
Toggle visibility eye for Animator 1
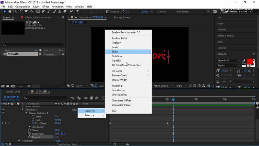point(3,109)
